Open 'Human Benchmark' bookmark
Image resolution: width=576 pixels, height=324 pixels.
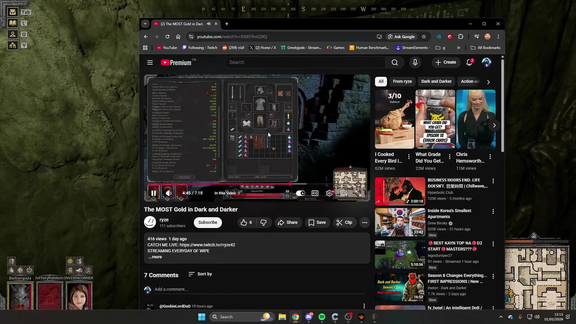[x=369, y=48]
